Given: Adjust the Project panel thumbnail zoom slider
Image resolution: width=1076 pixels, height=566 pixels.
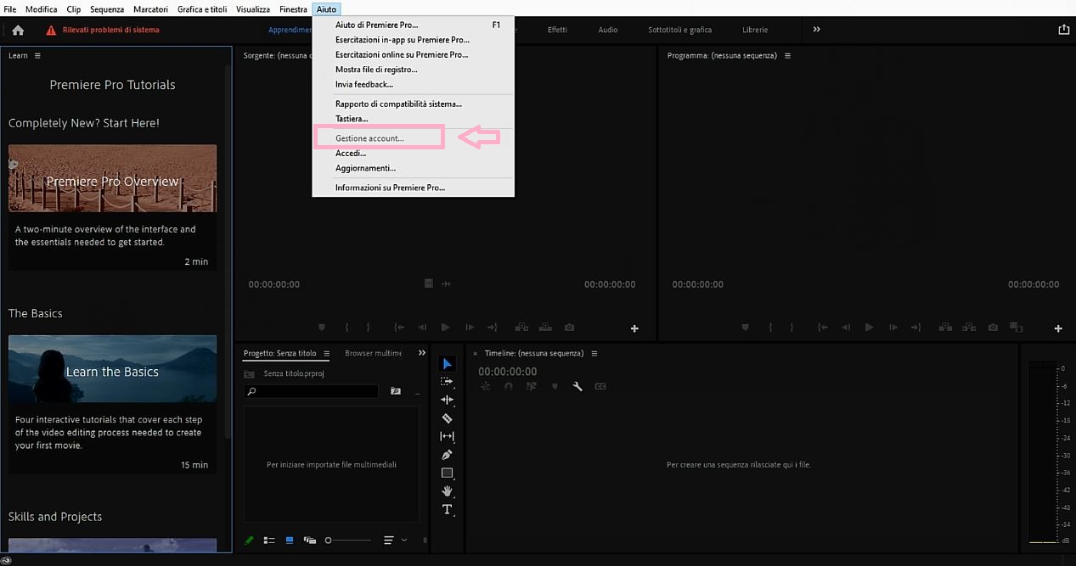Looking at the screenshot, I should pos(348,540).
